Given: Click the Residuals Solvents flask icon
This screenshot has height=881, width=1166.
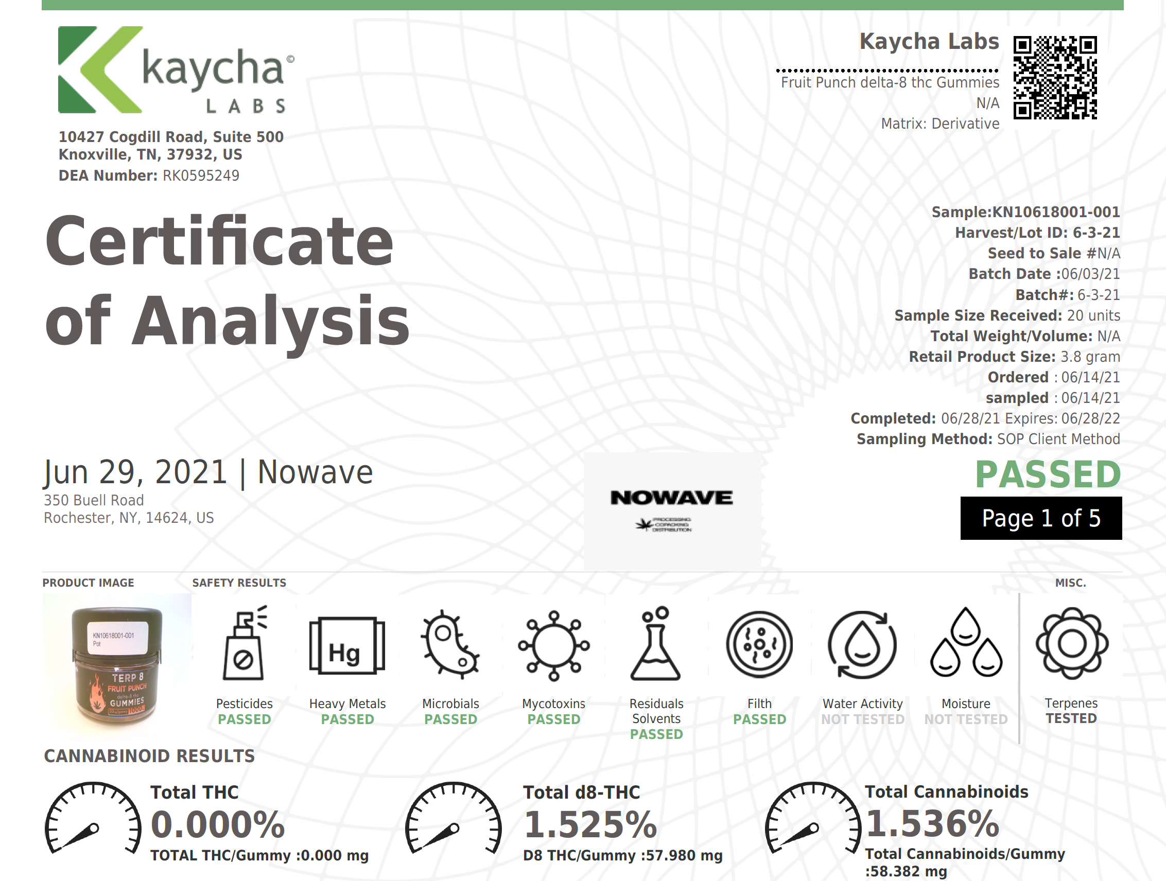Looking at the screenshot, I should coord(656,644).
